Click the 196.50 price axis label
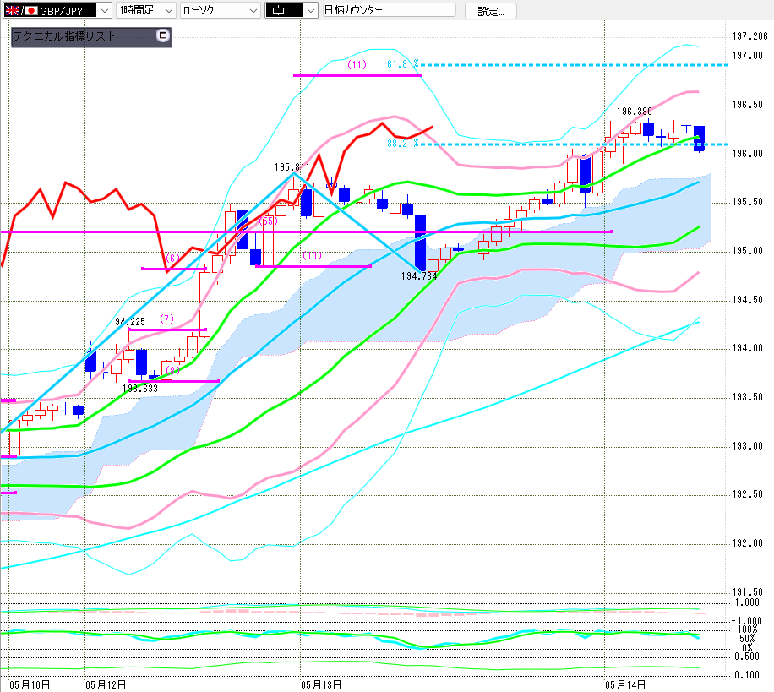774x692 pixels. click(x=747, y=105)
